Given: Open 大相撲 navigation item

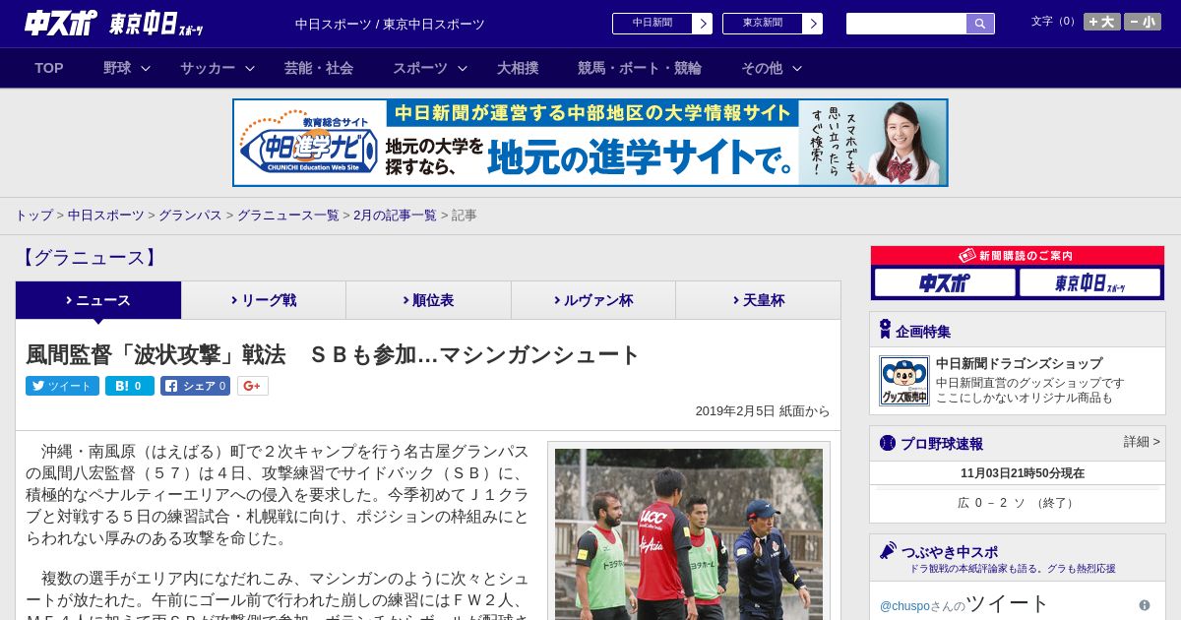Looking at the screenshot, I should pos(518,68).
